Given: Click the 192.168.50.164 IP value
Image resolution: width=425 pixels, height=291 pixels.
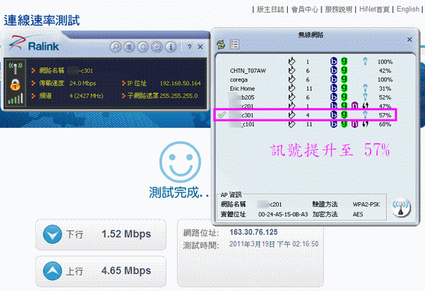Looking at the screenshot, I should tap(180, 83).
